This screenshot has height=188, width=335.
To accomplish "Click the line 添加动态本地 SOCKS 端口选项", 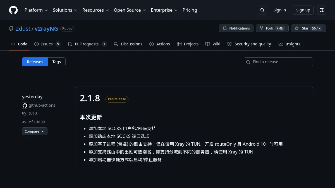I will click(119, 136).
